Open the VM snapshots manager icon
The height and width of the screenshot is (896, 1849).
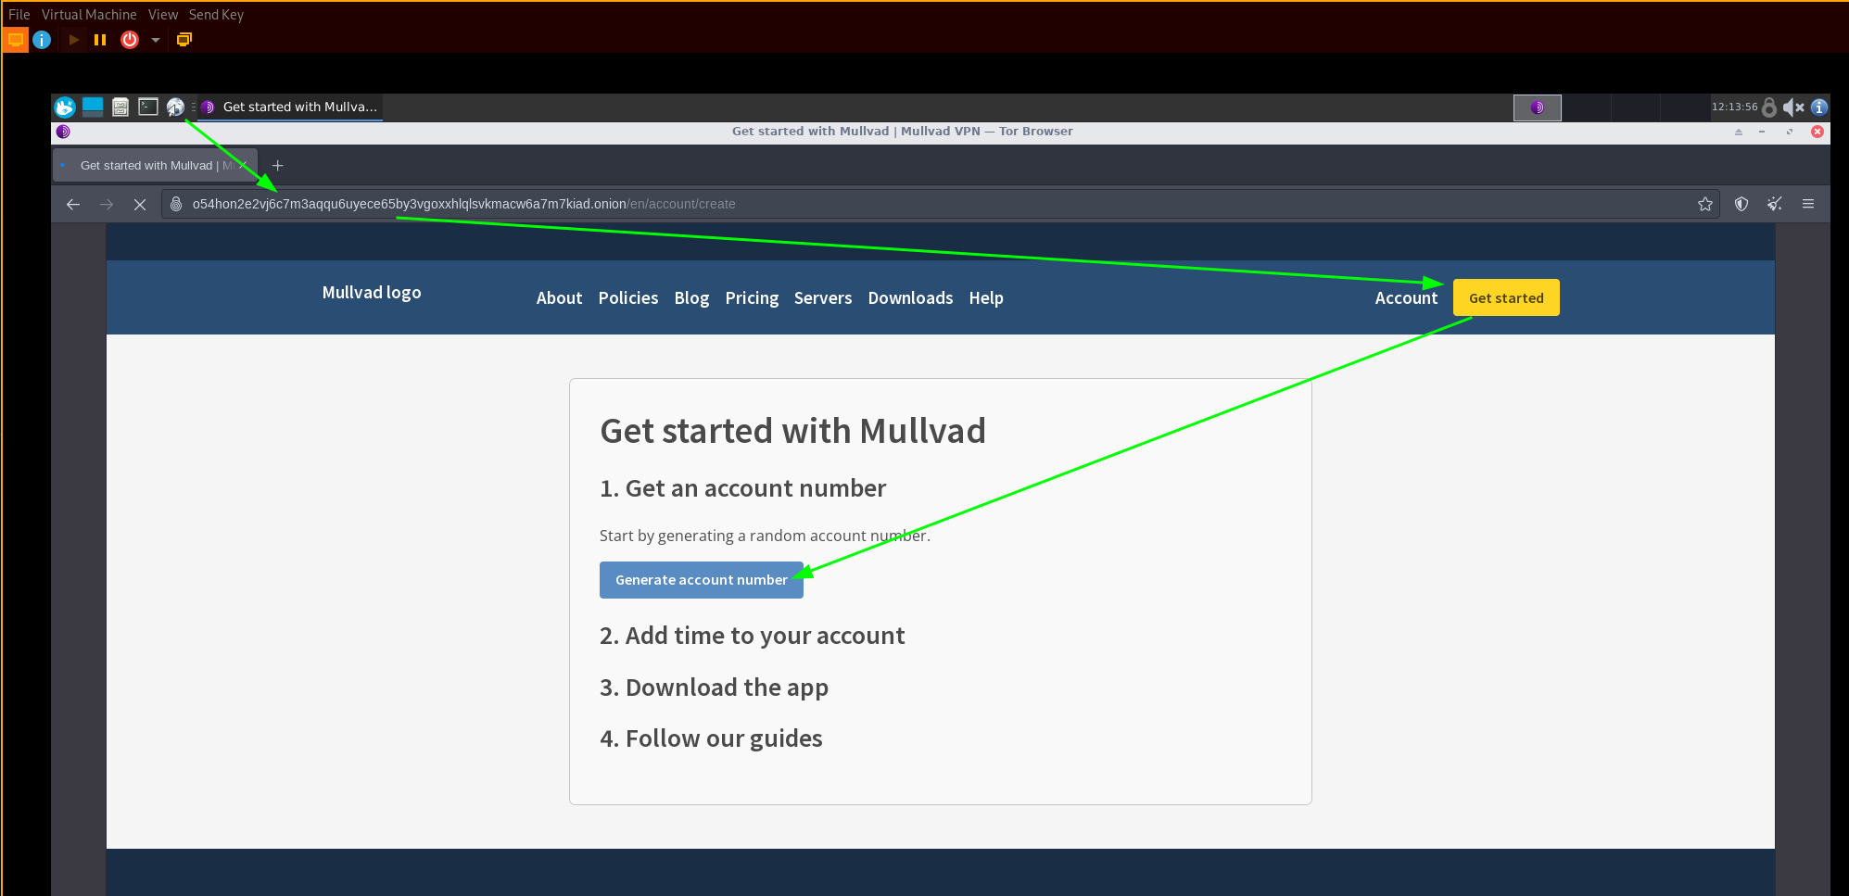click(184, 40)
